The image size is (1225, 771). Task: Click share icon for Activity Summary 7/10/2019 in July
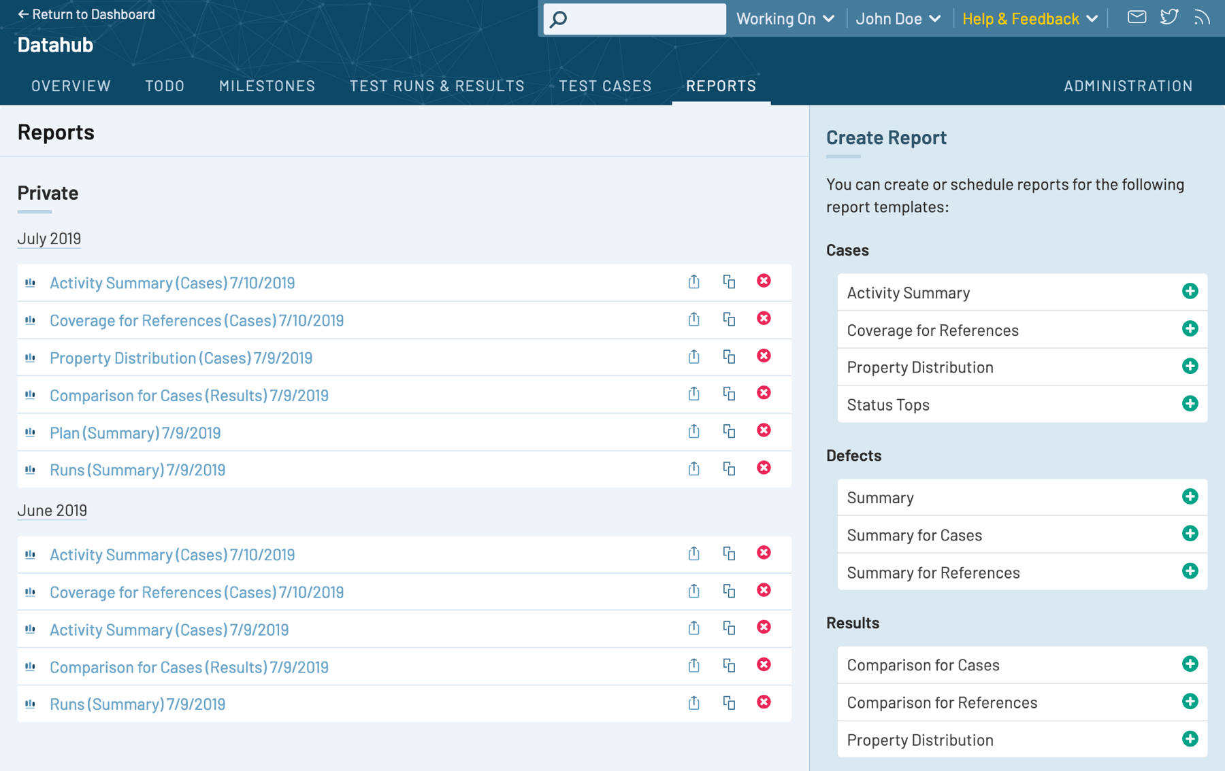click(x=693, y=281)
